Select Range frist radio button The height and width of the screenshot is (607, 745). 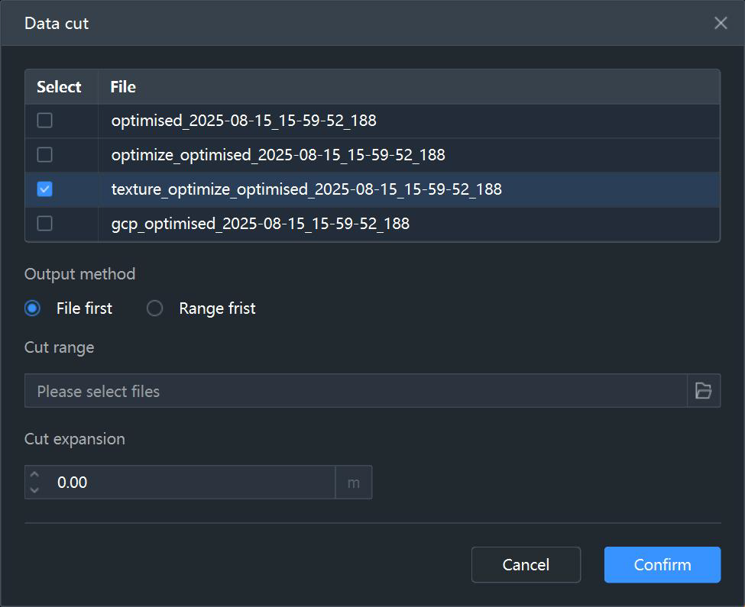pos(154,308)
